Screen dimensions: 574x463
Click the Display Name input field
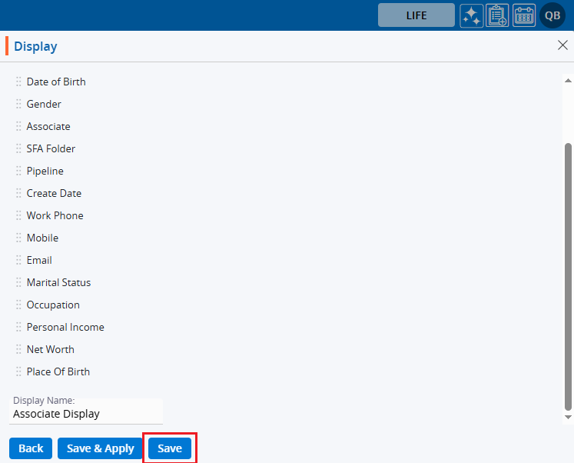86,414
